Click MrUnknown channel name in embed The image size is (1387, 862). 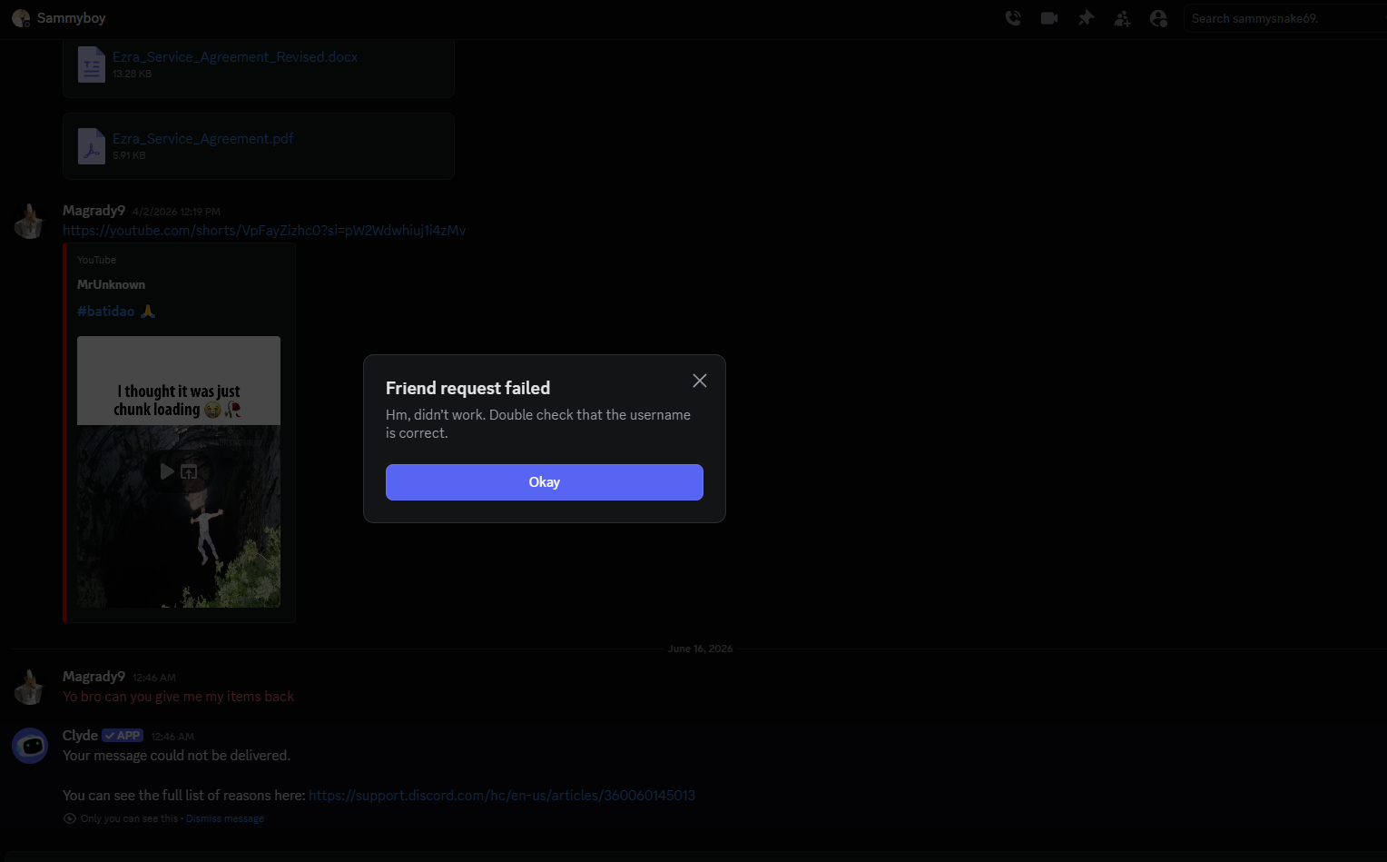111,284
